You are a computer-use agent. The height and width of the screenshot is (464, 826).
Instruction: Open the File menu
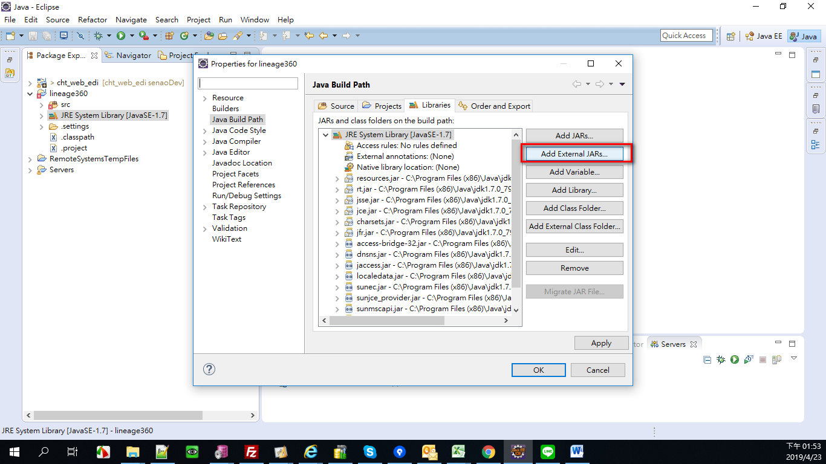[10, 19]
